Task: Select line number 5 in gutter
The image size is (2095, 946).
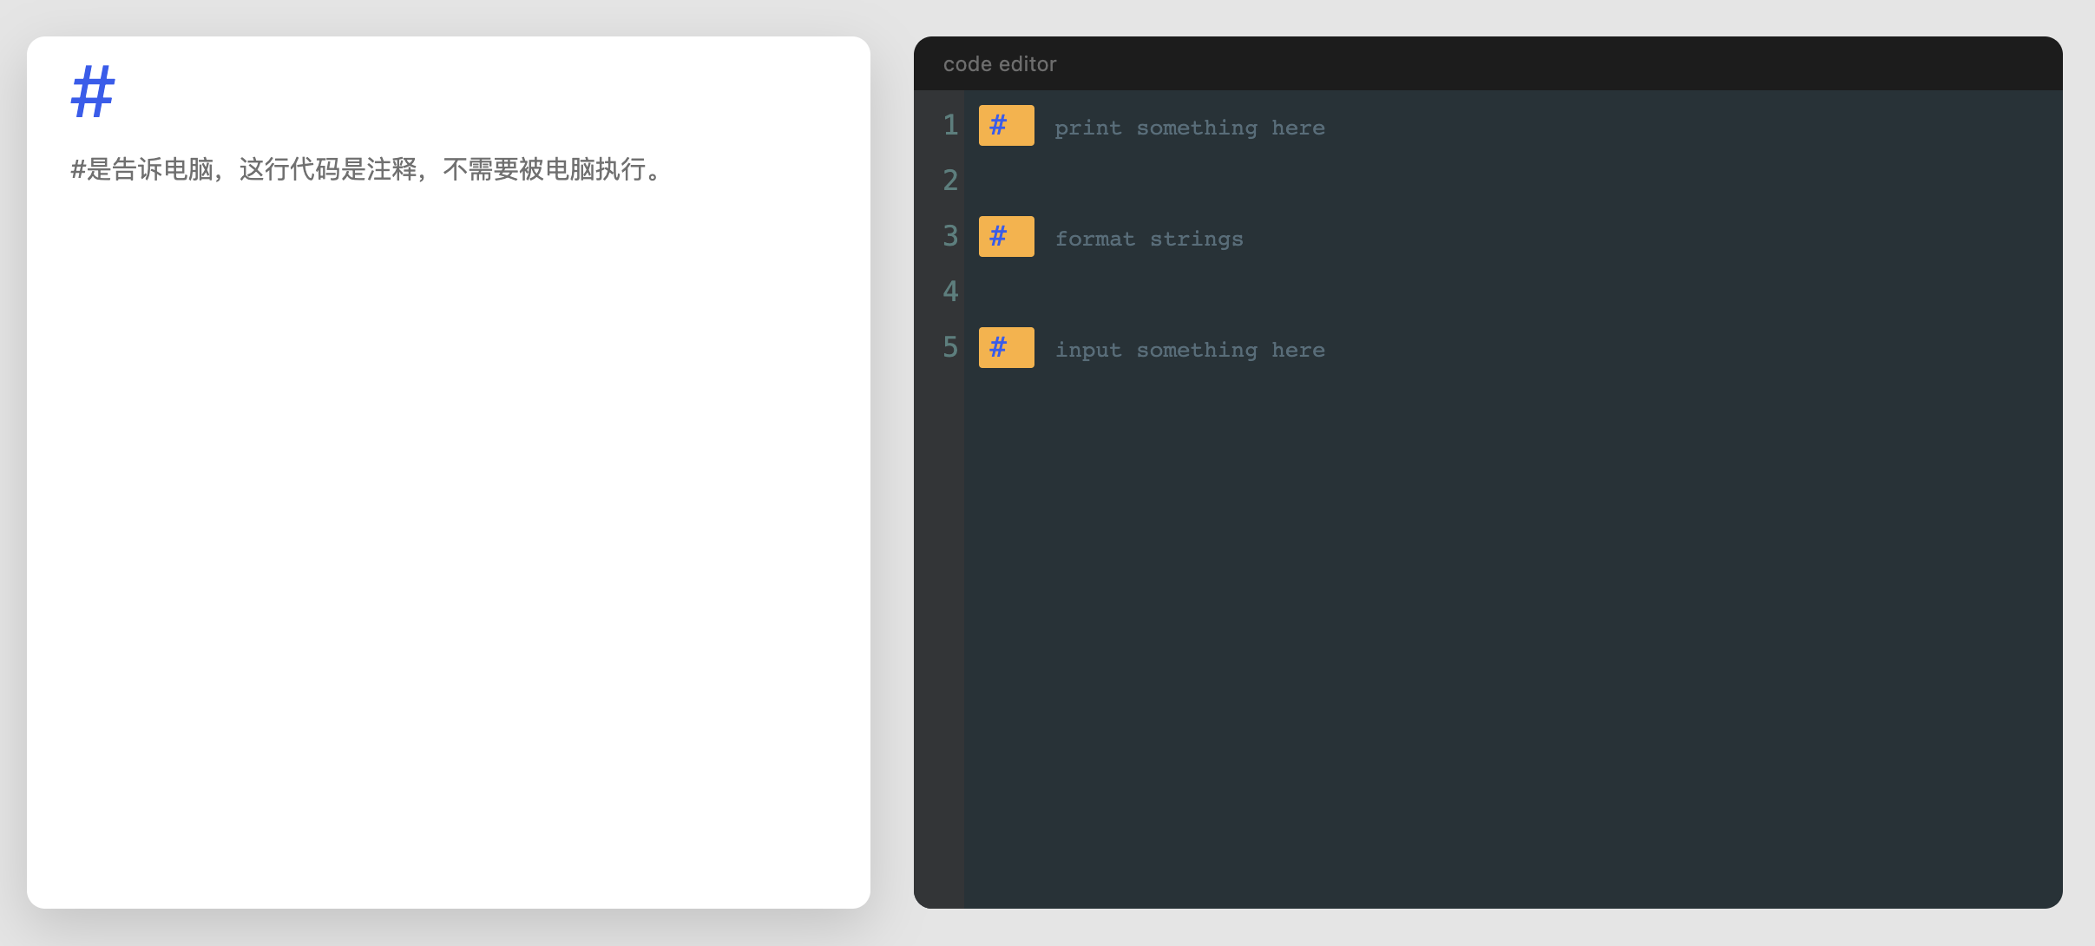Action: [x=950, y=347]
